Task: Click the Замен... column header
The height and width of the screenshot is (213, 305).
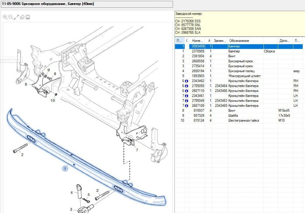Action: click(220, 41)
